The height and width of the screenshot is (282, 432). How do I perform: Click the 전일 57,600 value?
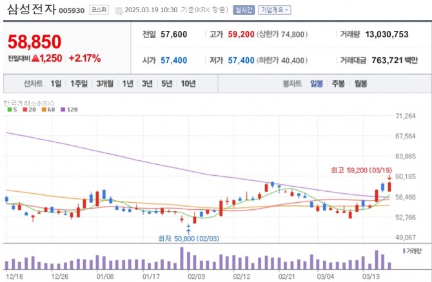174,34
